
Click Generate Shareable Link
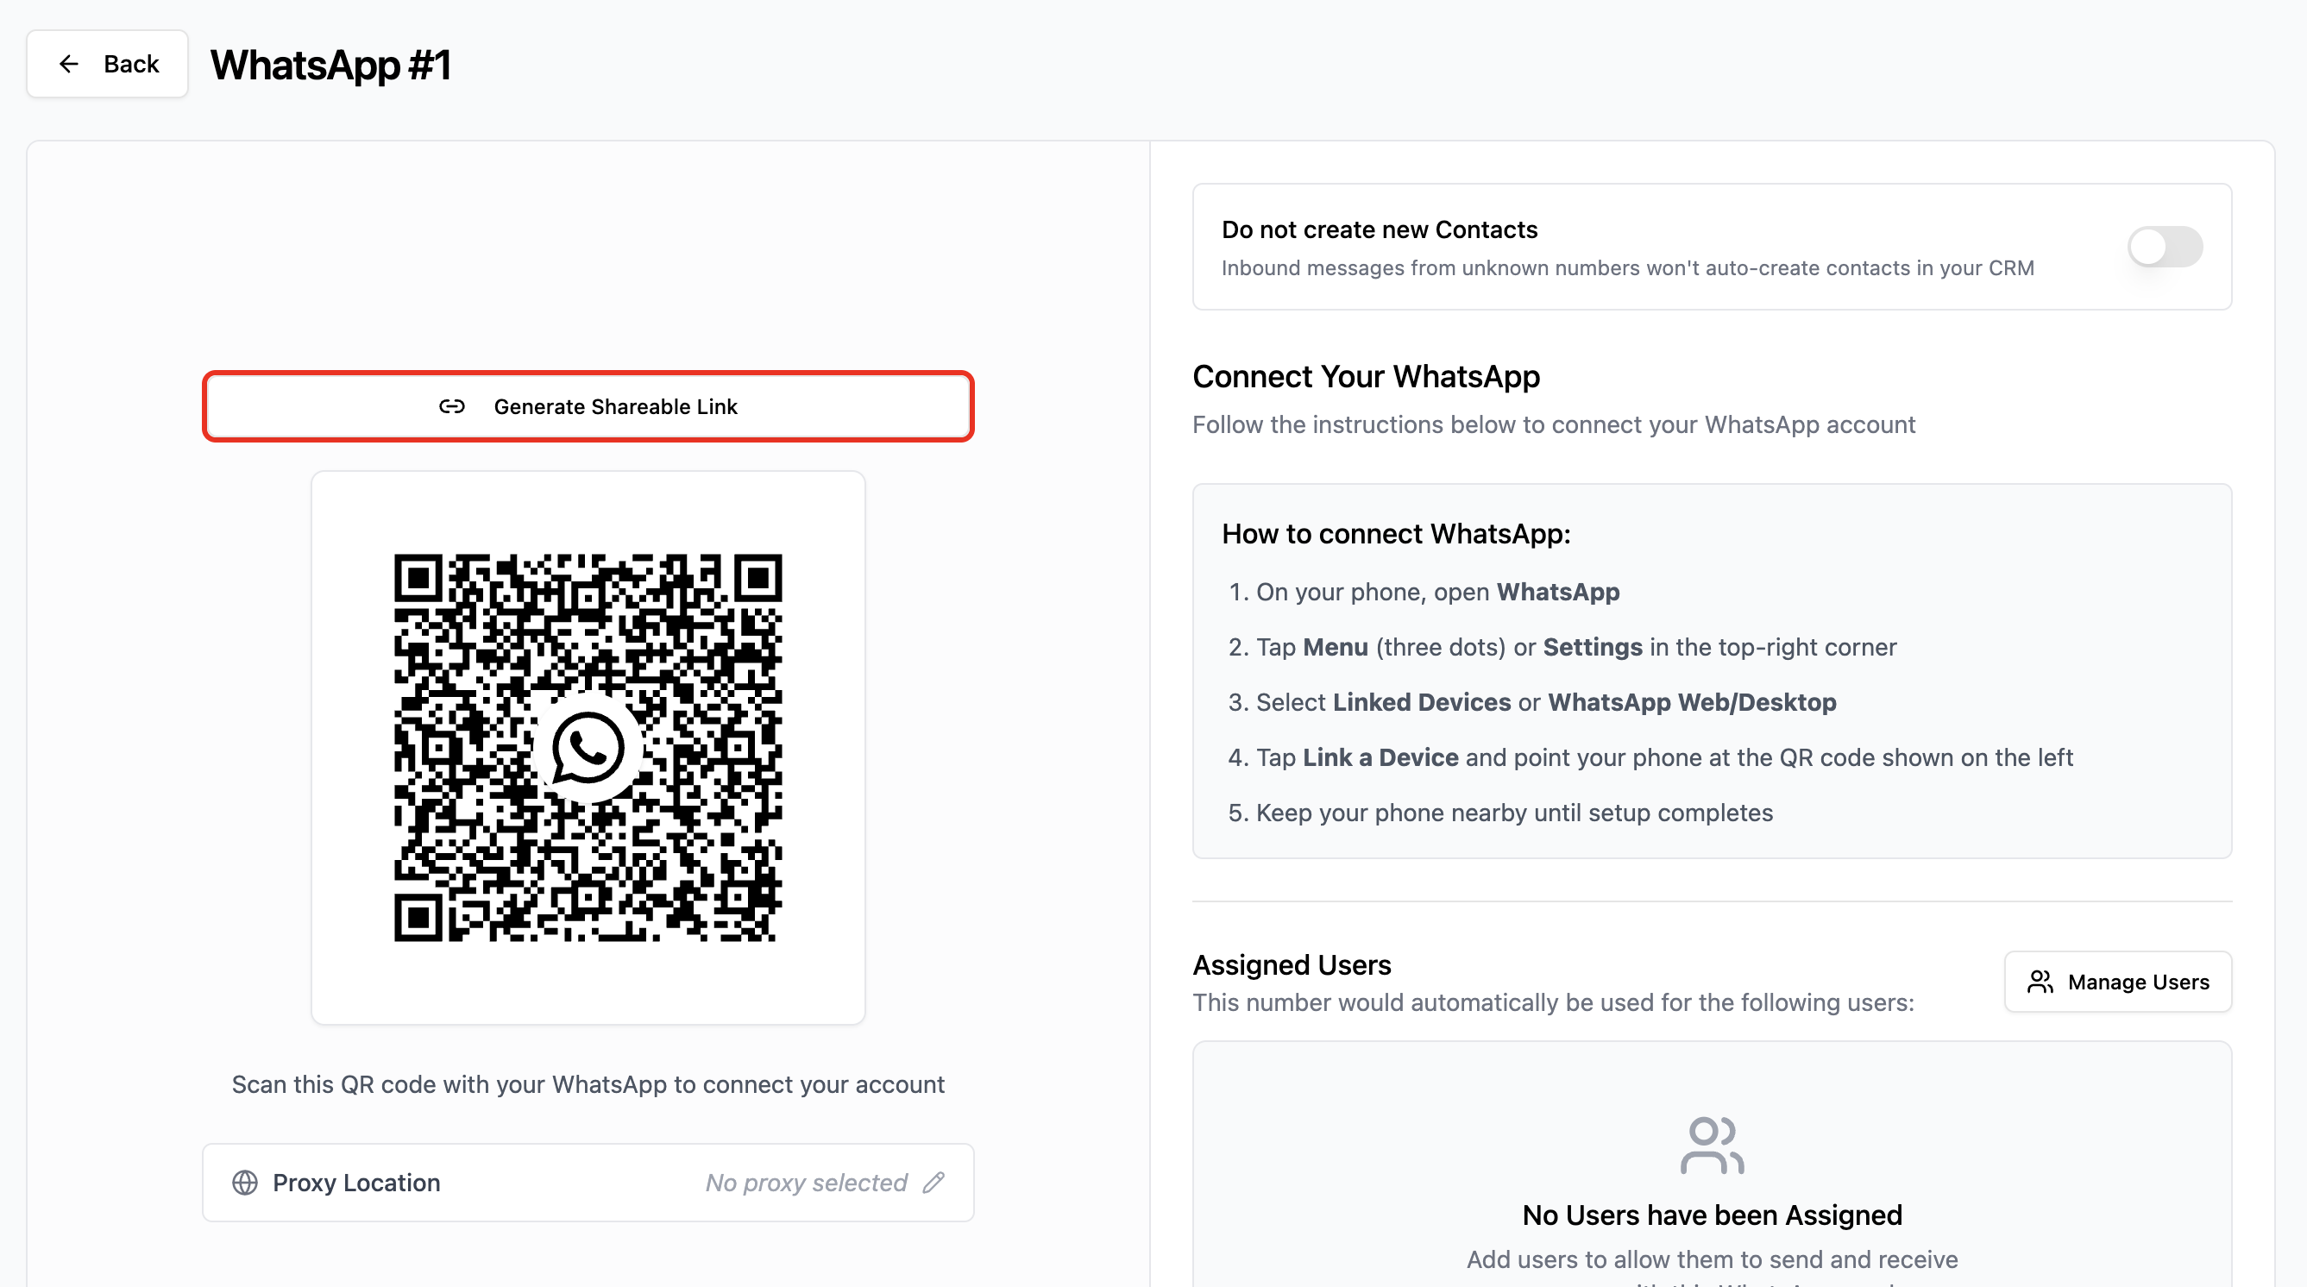point(588,406)
